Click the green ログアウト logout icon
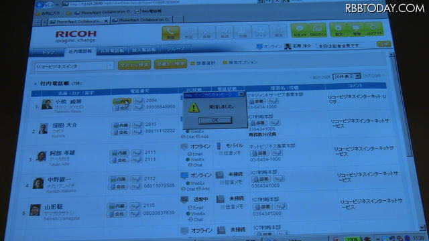The image size is (429, 241). 373,29
